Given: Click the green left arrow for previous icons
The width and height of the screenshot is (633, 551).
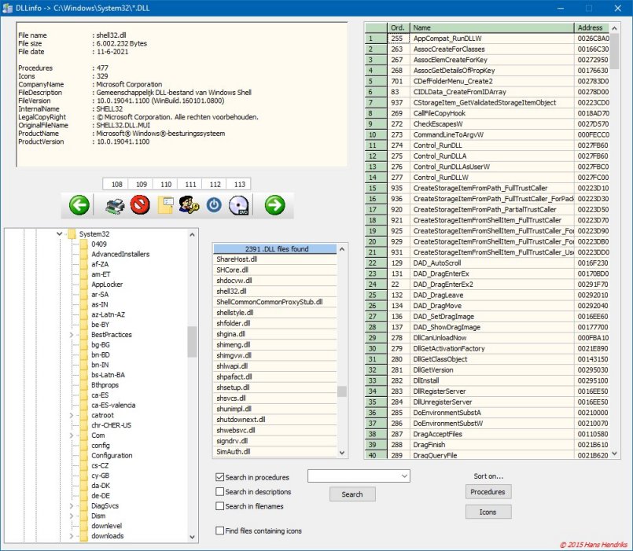Looking at the screenshot, I should 79,204.
